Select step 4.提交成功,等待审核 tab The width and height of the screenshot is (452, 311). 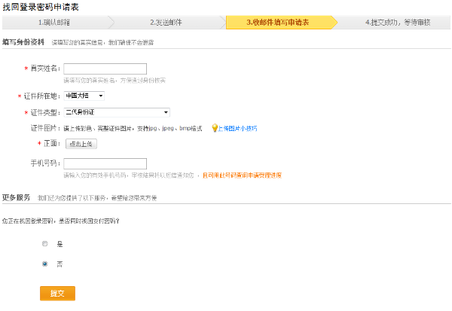397,23
